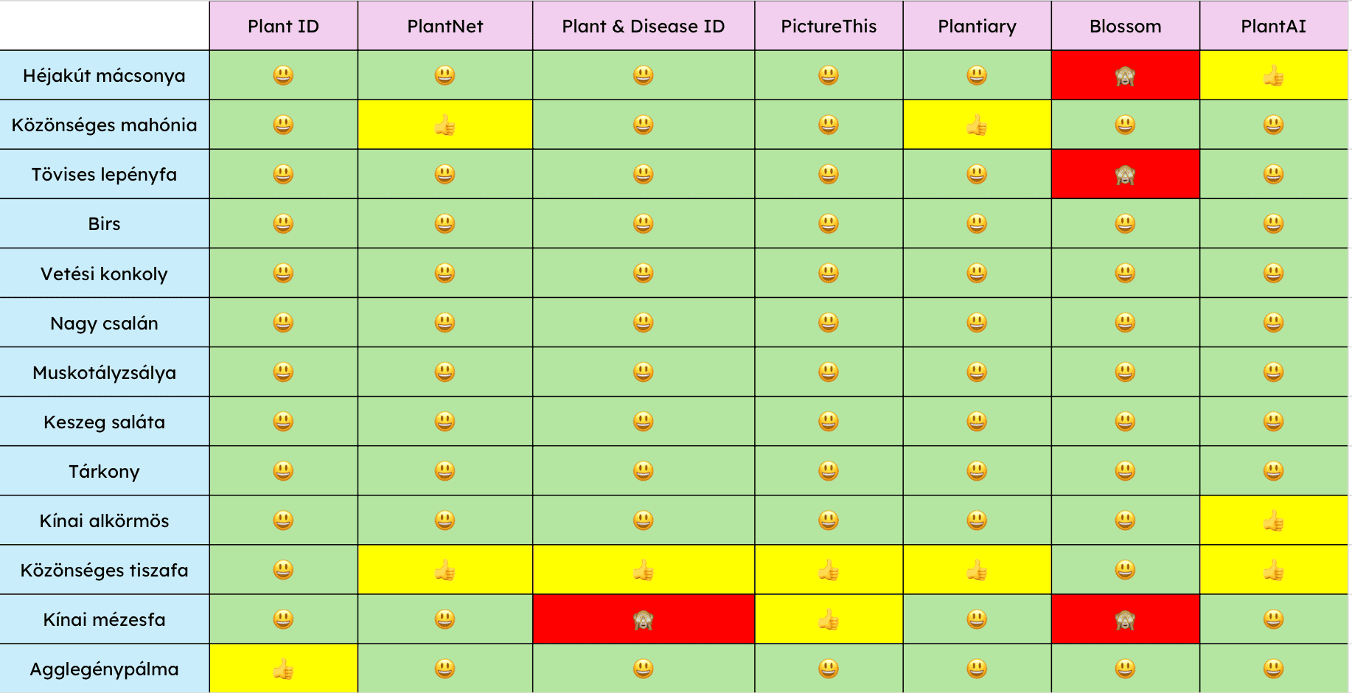The width and height of the screenshot is (1352, 693).
Task: Click monkey emoji in Tövises lepényfa Blossom cell
Action: (1125, 175)
